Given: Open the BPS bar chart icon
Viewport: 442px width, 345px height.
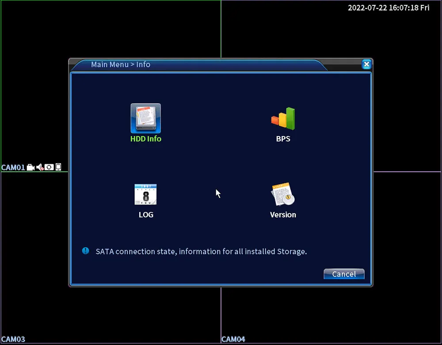Looking at the screenshot, I should tap(283, 118).
